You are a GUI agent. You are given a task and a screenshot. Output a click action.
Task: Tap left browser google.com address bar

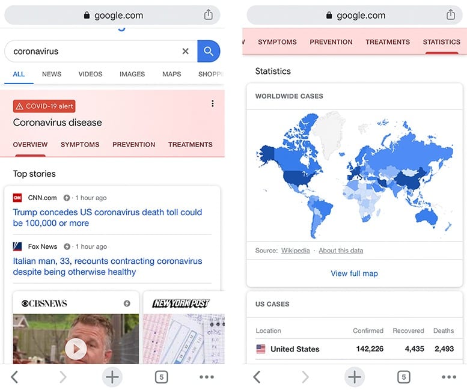pyautogui.click(x=112, y=15)
